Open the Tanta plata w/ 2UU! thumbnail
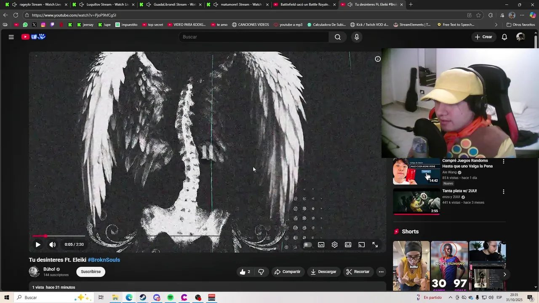The width and height of the screenshot is (539, 303). [x=416, y=202]
